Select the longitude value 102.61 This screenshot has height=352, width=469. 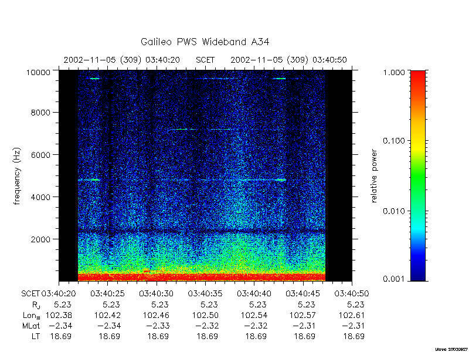point(352,315)
